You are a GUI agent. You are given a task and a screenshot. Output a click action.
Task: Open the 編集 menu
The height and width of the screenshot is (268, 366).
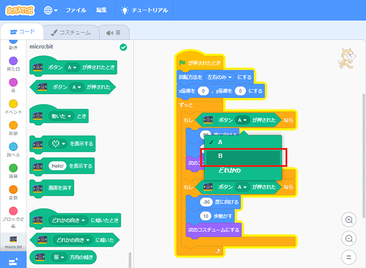tap(101, 10)
